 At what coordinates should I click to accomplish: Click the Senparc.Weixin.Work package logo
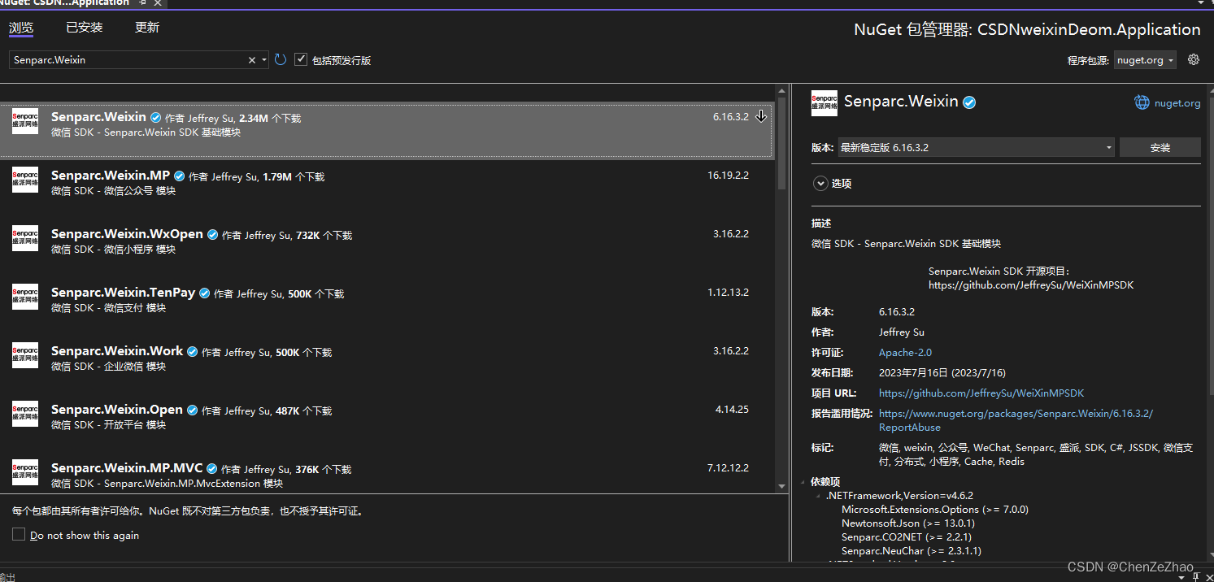(x=25, y=355)
